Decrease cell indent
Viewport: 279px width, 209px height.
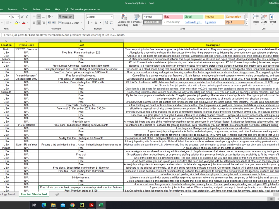[49, 23]
